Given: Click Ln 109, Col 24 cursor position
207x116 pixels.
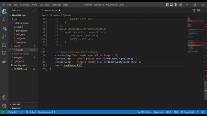Looking at the screenshot, I should coord(145,112).
